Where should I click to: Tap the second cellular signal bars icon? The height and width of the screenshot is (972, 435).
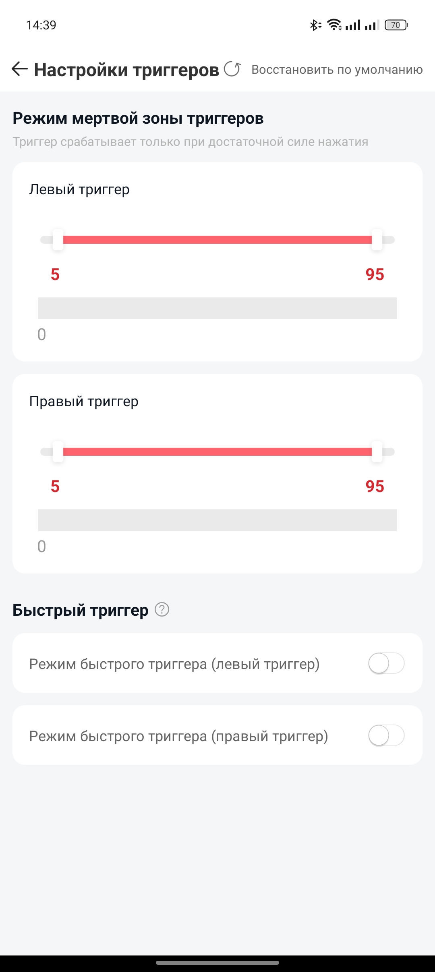pyautogui.click(x=372, y=25)
